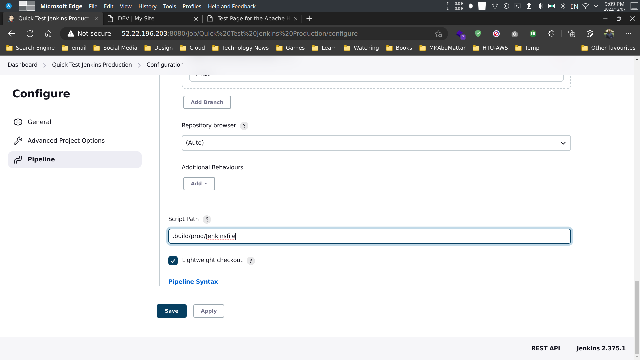Toggle the favorites star in the address bar

click(439, 34)
